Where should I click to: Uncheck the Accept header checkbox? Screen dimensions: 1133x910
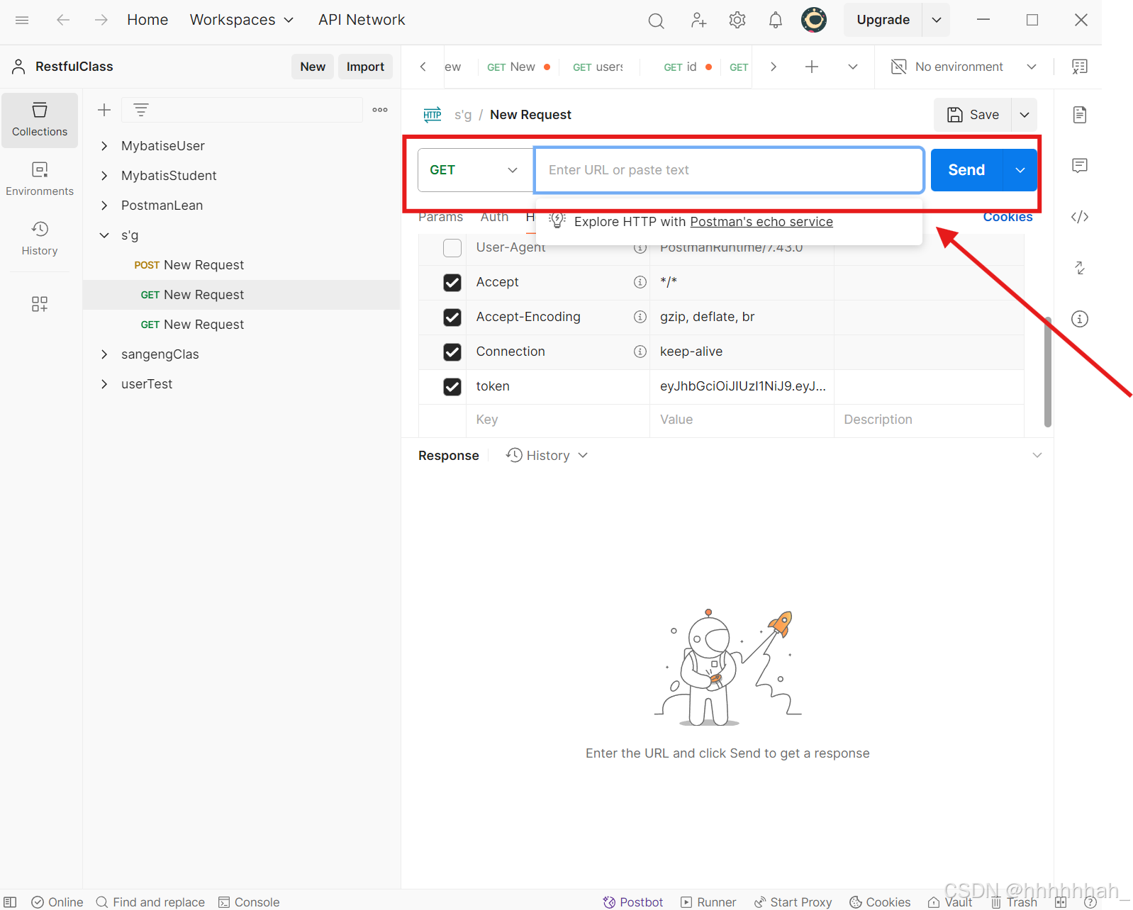coord(452,282)
